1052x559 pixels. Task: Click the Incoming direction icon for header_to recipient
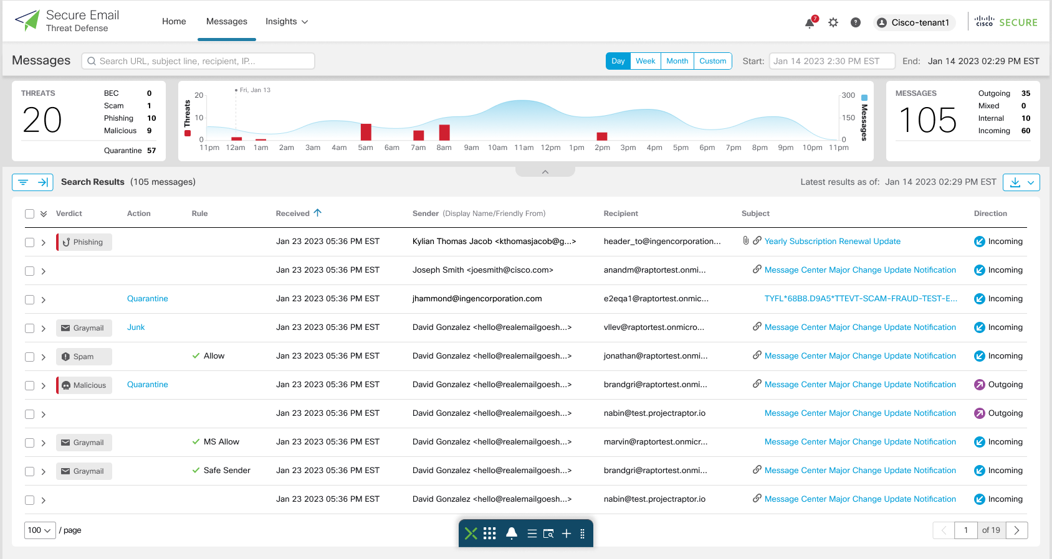(980, 242)
